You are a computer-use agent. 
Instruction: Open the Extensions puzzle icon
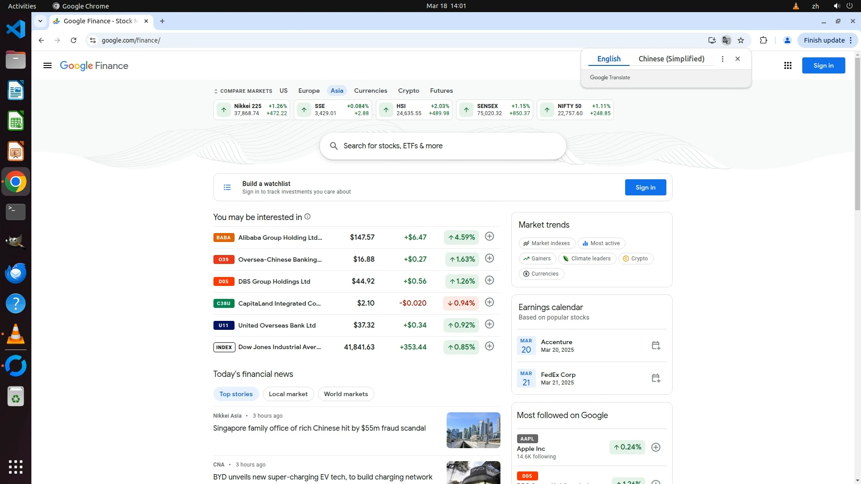(763, 40)
